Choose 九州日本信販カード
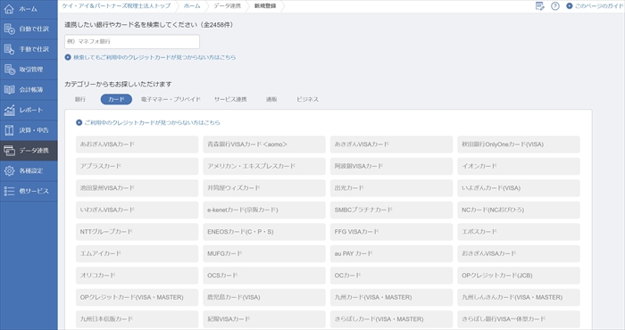 [x=137, y=319]
